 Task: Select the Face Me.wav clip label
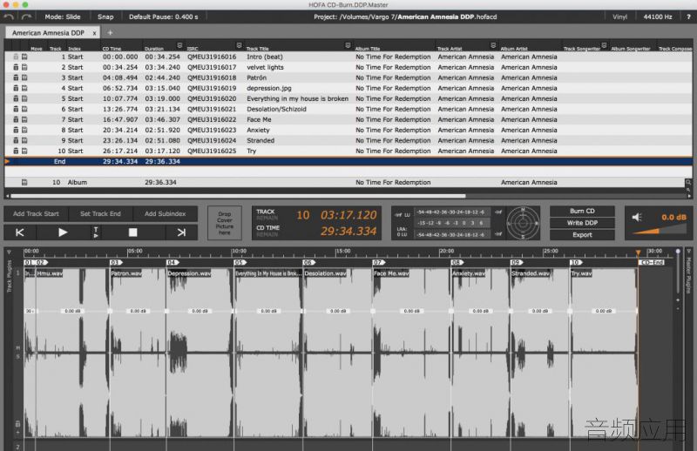[x=391, y=273]
